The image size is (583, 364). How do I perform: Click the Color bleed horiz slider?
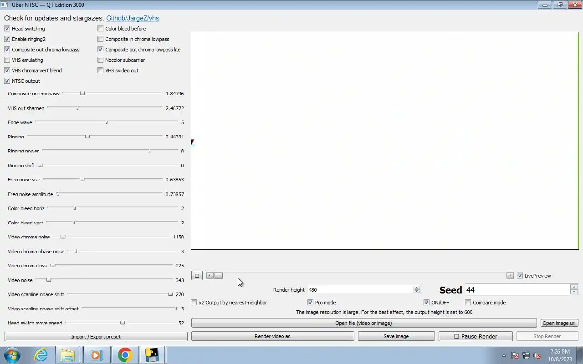(113, 208)
